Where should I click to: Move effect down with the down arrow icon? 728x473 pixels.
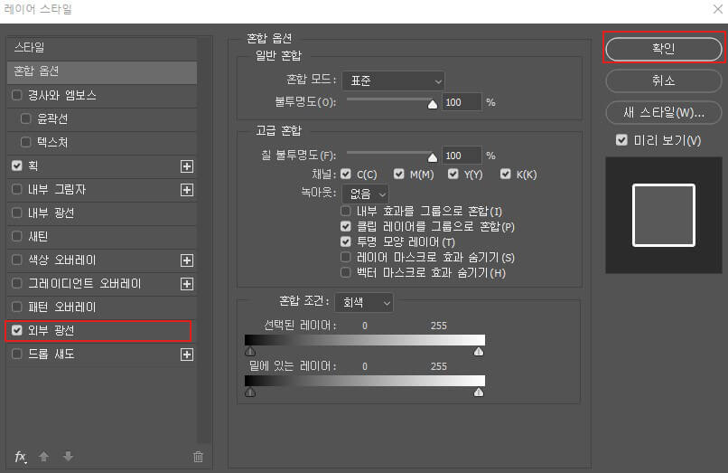[68, 457]
